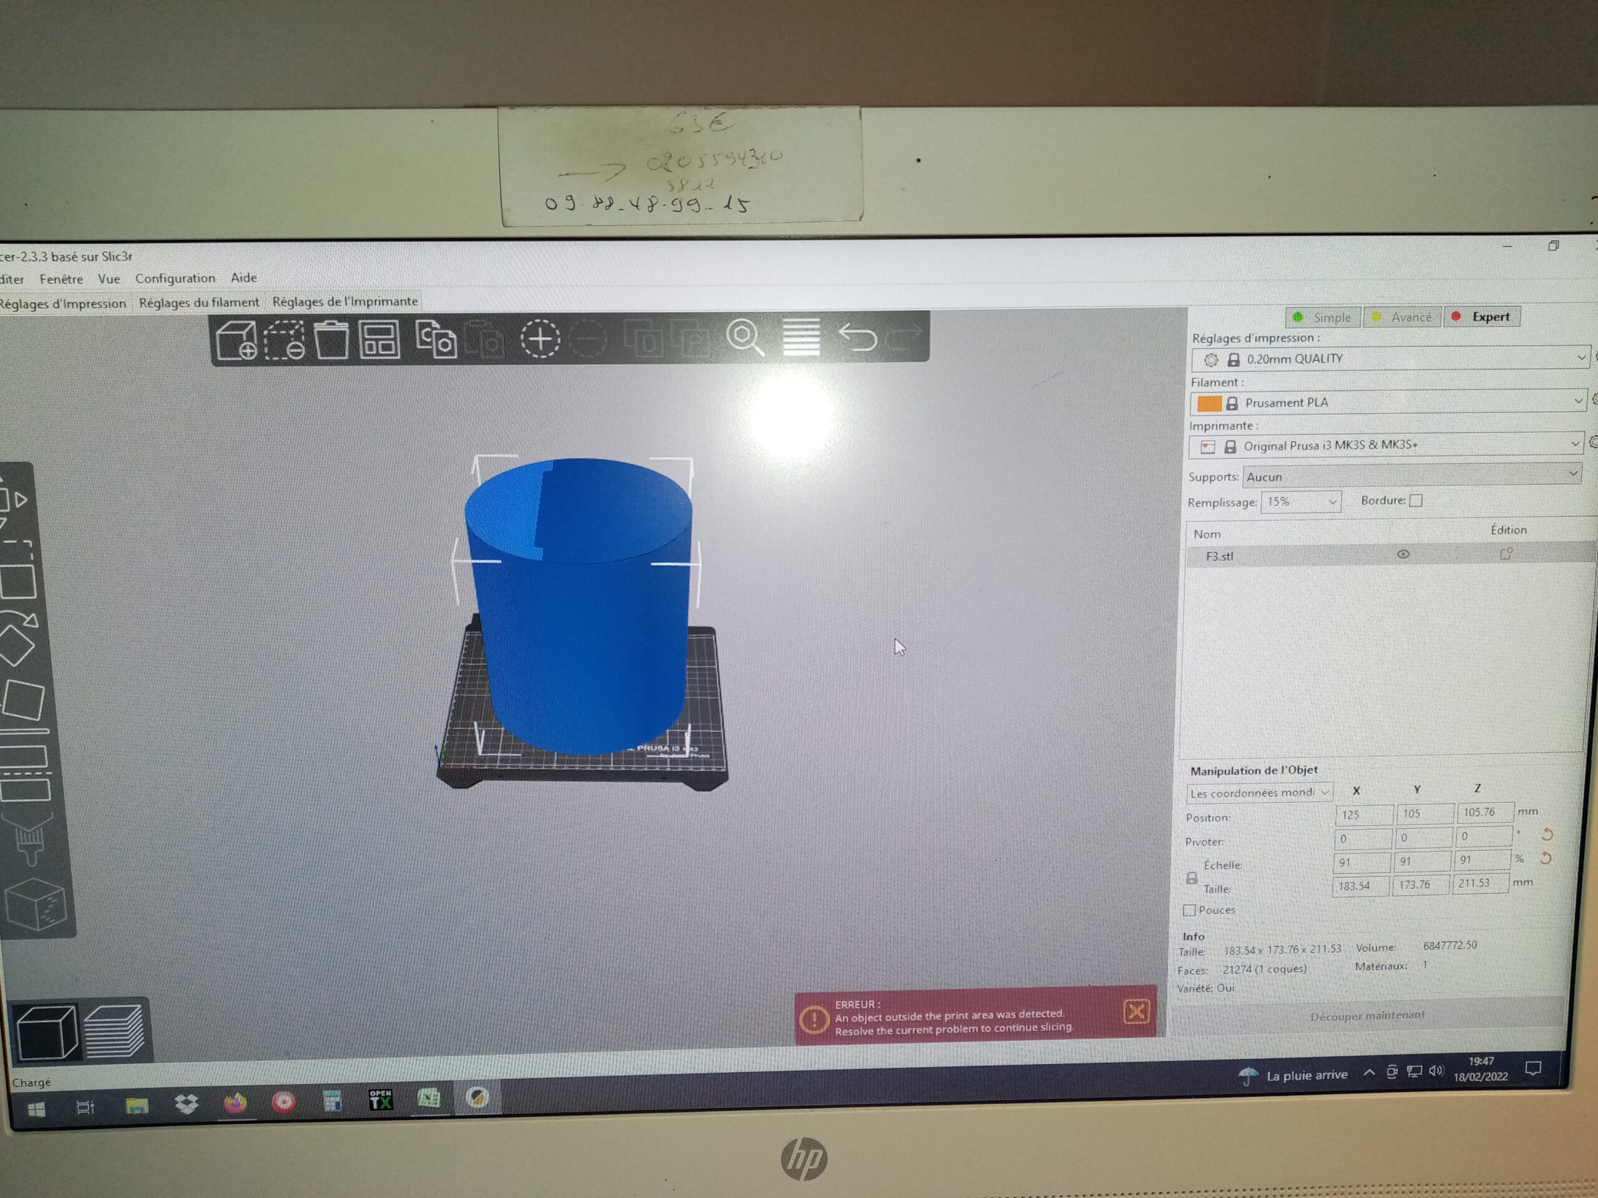The width and height of the screenshot is (1598, 1198).
Task: Toggle the scale ratio lock icon
Action: (x=1192, y=878)
